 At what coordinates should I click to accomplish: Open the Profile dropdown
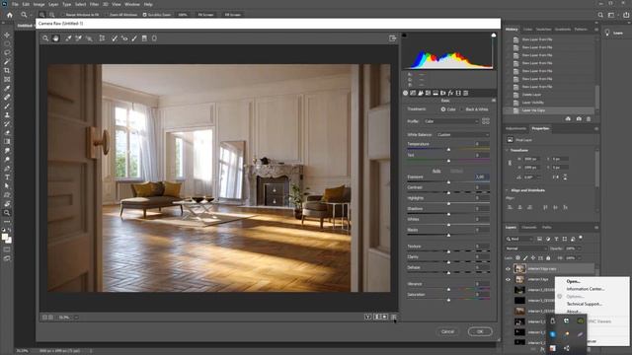point(450,121)
